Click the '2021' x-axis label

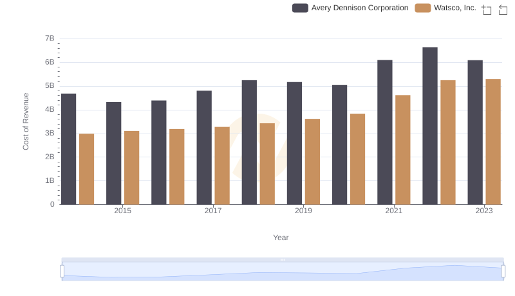[x=393, y=211]
